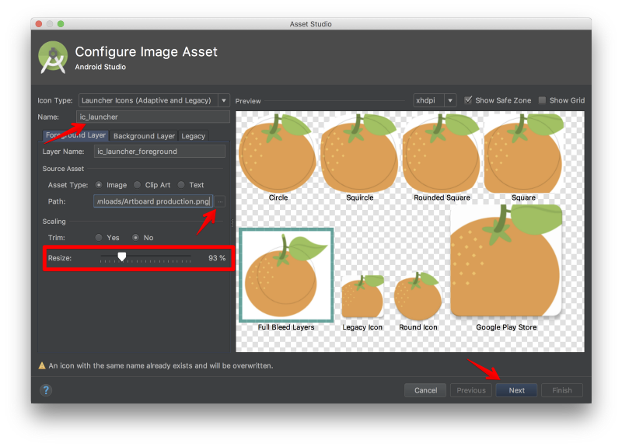Image resolution: width=622 pixels, height=447 pixels.
Task: Click the Google Play Store icon preview
Action: click(x=506, y=260)
